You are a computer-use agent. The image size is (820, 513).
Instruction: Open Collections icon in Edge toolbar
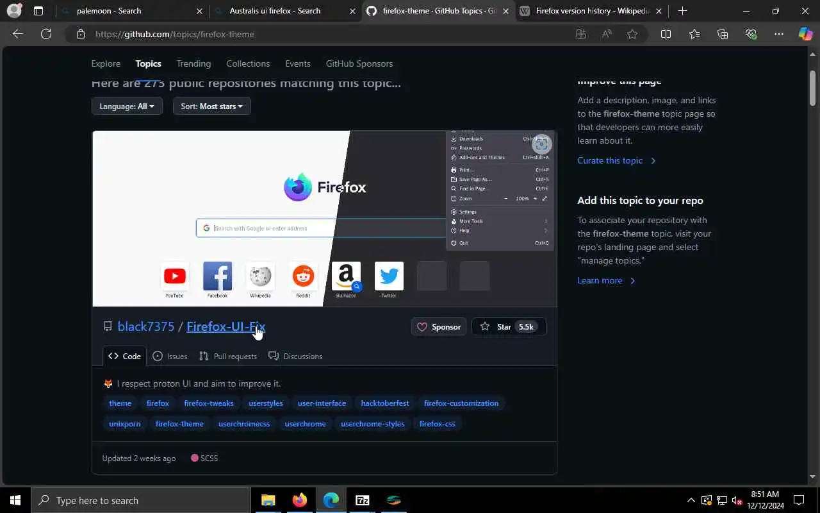pyautogui.click(x=723, y=34)
